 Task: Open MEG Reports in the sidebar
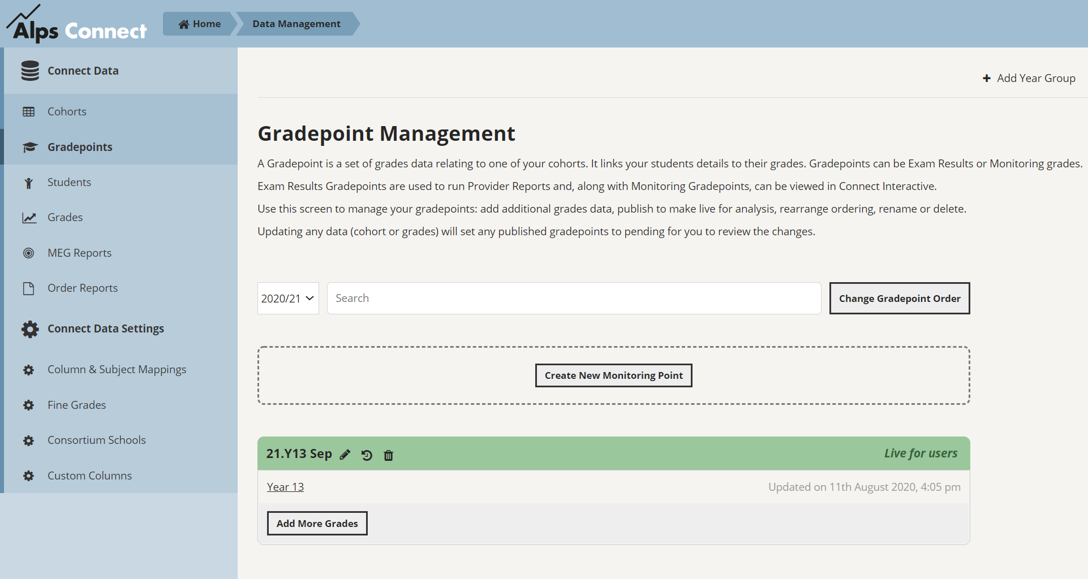point(121,253)
